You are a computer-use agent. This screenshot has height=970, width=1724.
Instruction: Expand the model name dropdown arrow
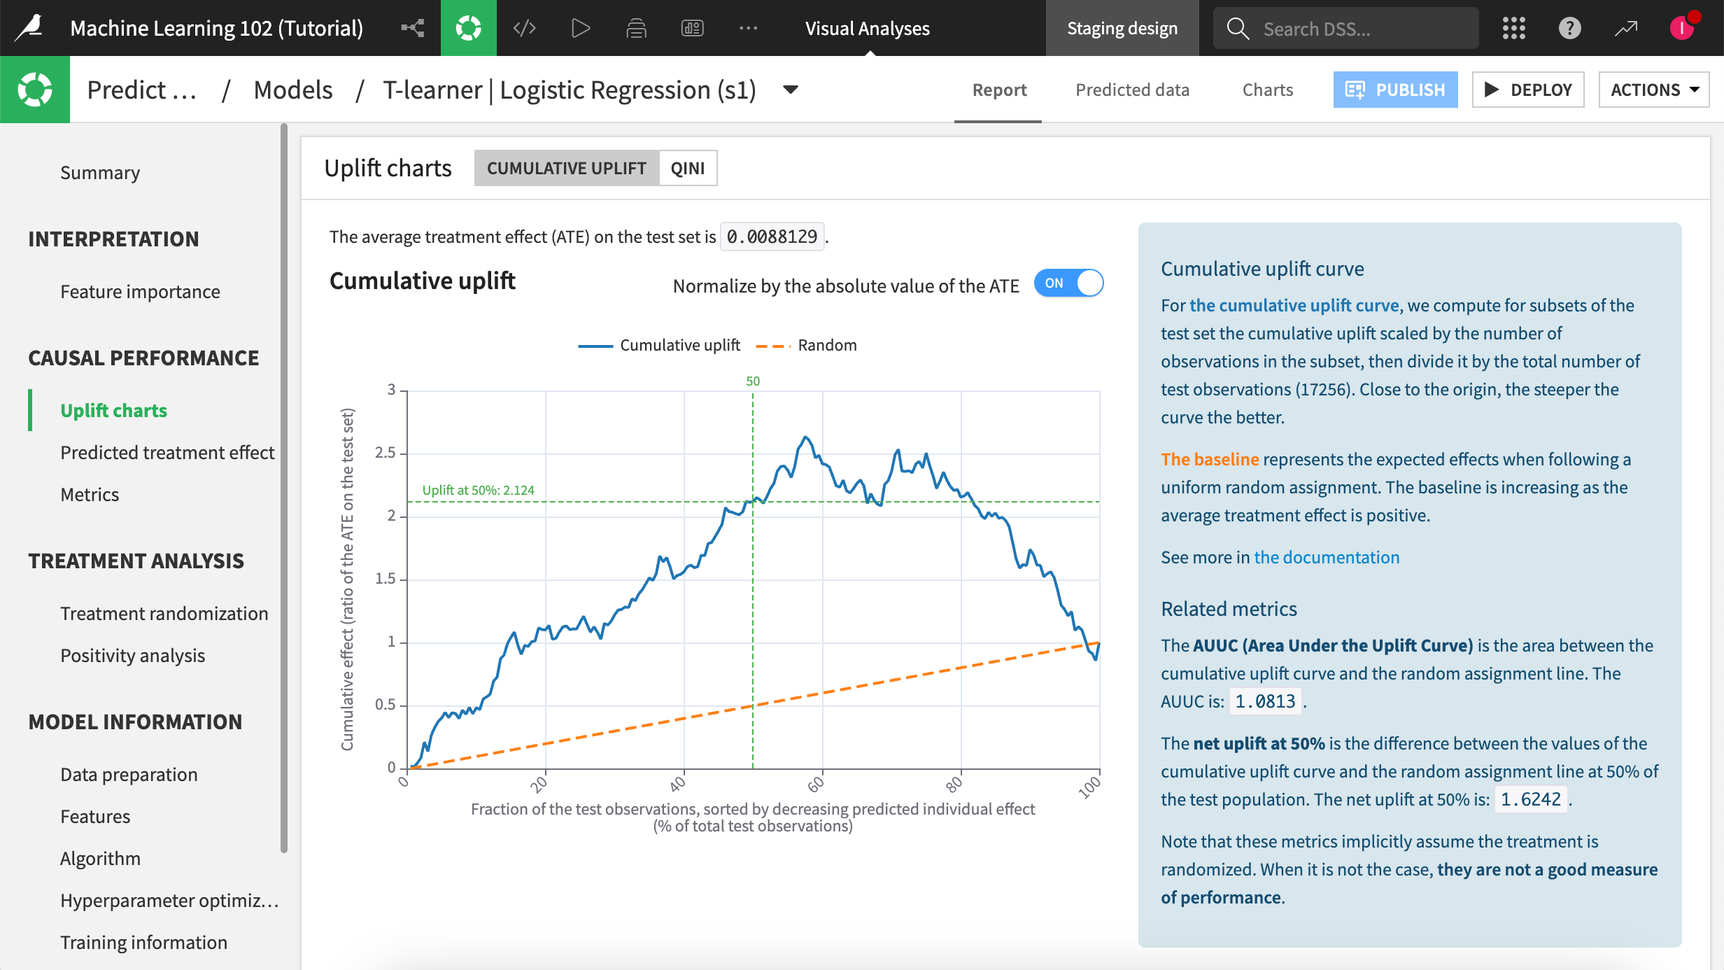coord(791,90)
